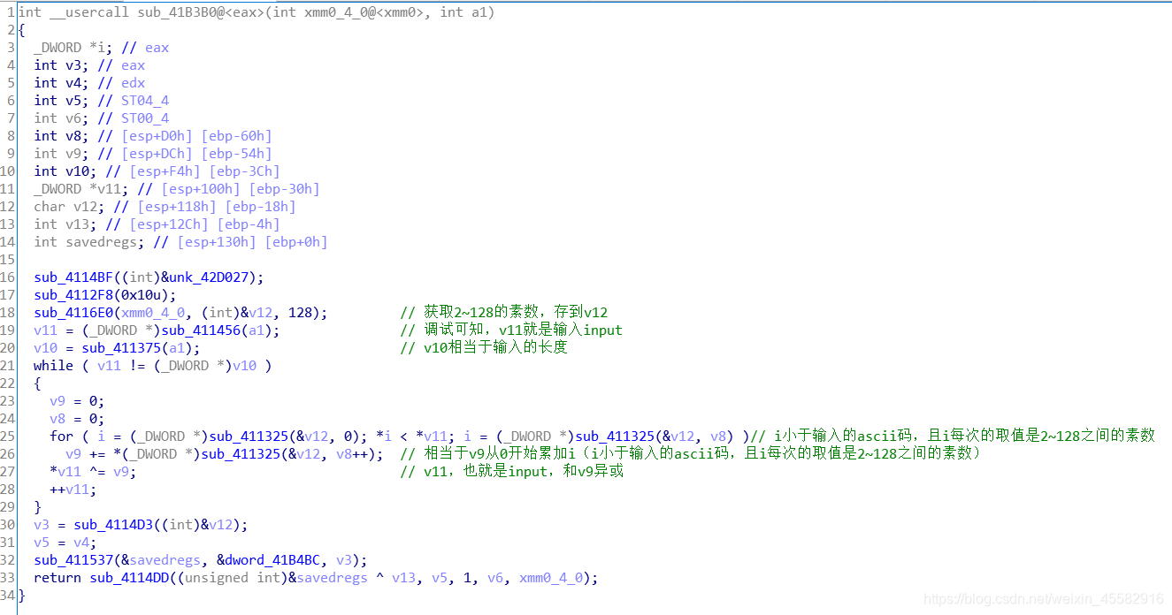Click declaration 'int v9' with ebp-54h
The height and width of the screenshot is (615, 1172).
153,153
